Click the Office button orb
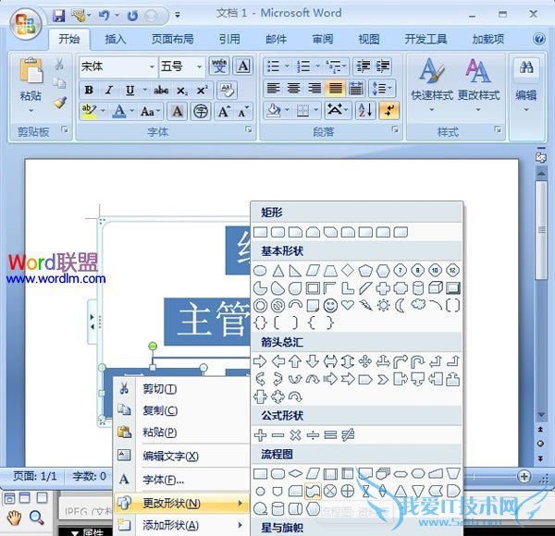Screen dimensions: 555x536 click(26, 24)
